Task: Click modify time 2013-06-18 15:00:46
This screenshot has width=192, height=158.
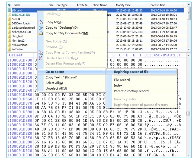Action: click(x=129, y=19)
